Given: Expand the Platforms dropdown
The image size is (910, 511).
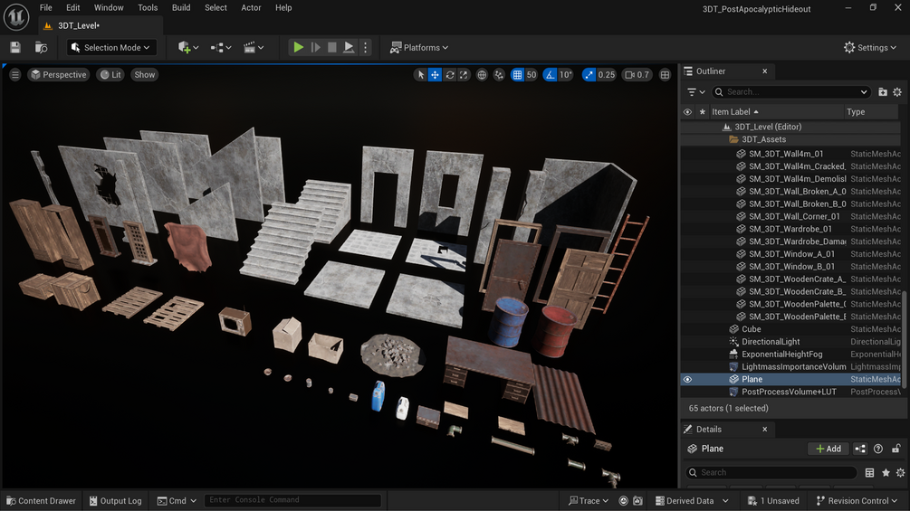Looking at the screenshot, I should 419,48.
